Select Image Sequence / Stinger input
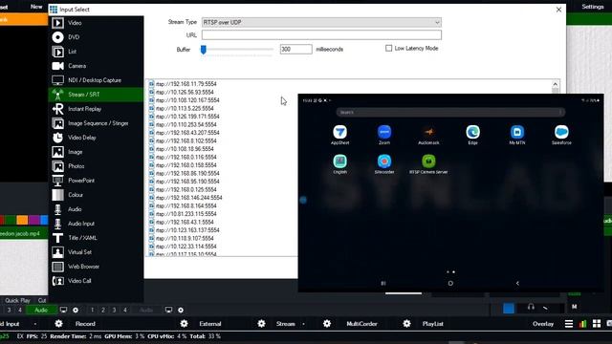 coord(96,123)
